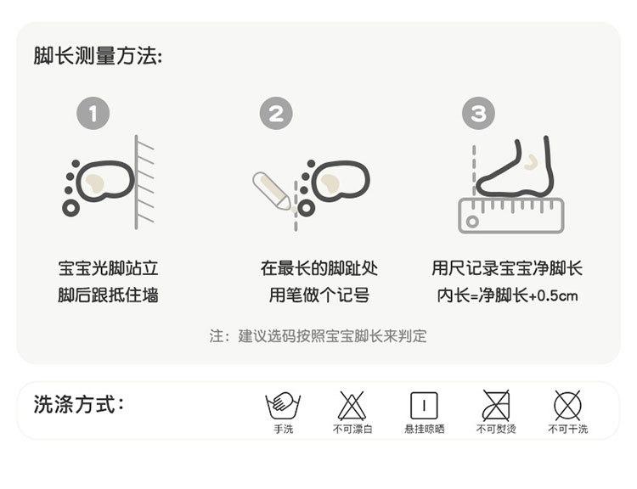Image resolution: width=637 pixels, height=489 pixels.
Task: Click the 脚长测量方法 heading
Action: coord(98,56)
